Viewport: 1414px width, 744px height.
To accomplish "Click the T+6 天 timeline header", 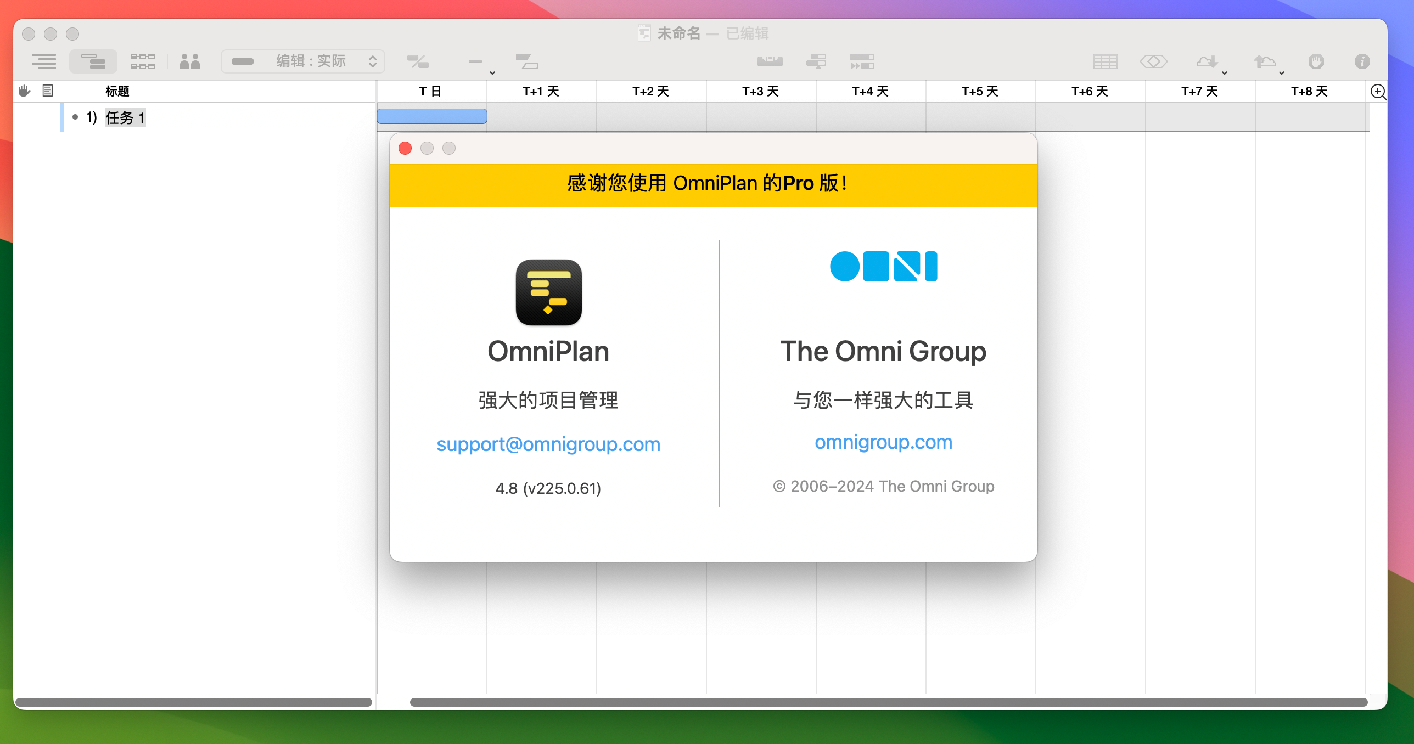I will [1090, 91].
